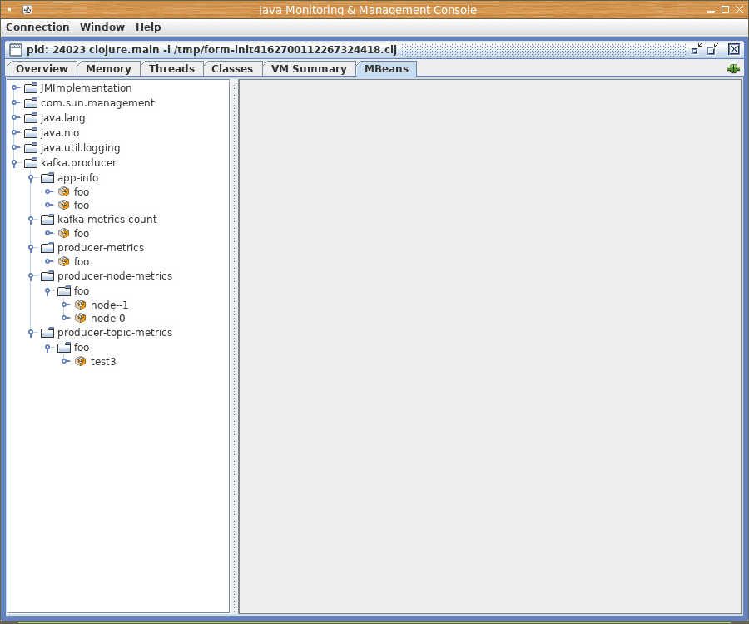
Task: Select the 'JMImplementation' label in the tree
Action: pyautogui.click(x=86, y=88)
